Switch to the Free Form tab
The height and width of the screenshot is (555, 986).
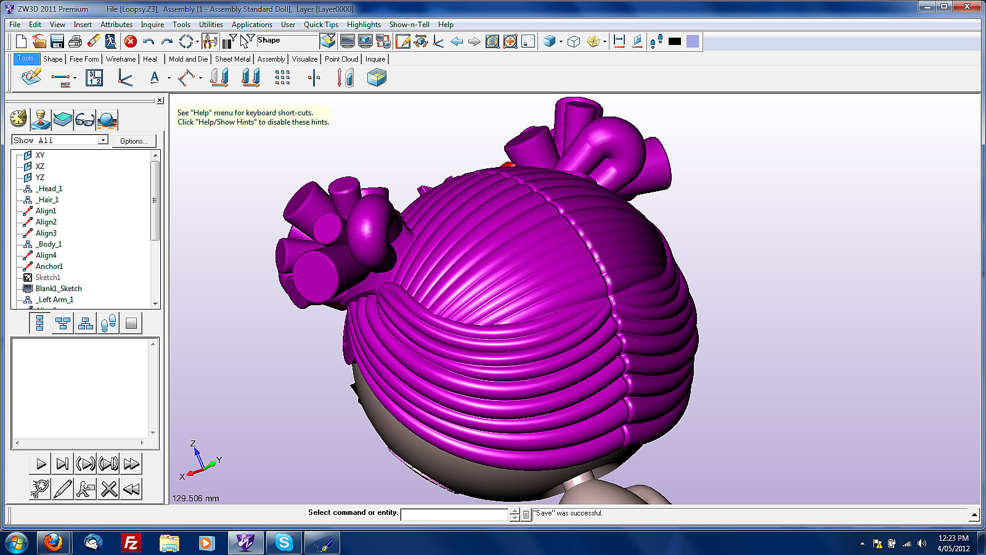(84, 59)
